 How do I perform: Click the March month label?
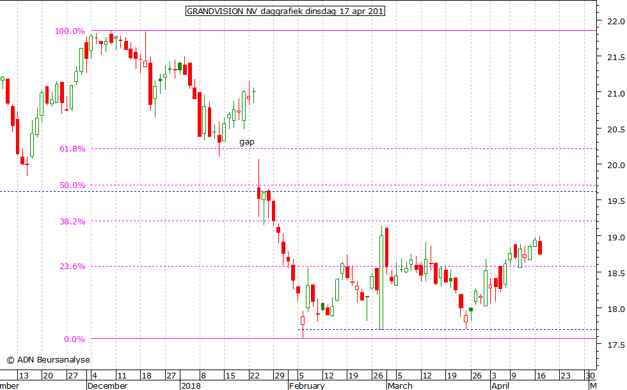[x=400, y=386]
